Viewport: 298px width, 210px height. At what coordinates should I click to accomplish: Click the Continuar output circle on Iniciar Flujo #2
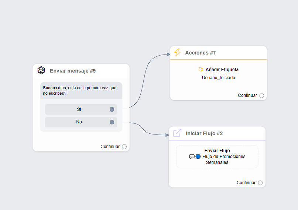[x=260, y=183]
